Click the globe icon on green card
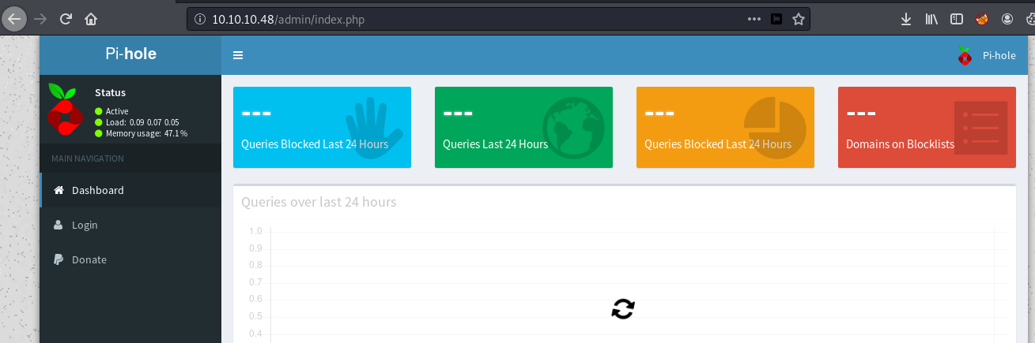This screenshot has height=343, width=1035. point(573,127)
